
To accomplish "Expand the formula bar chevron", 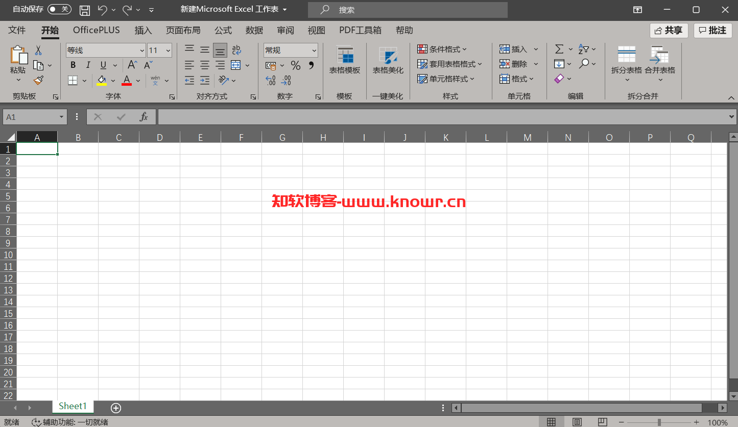I will pos(732,117).
